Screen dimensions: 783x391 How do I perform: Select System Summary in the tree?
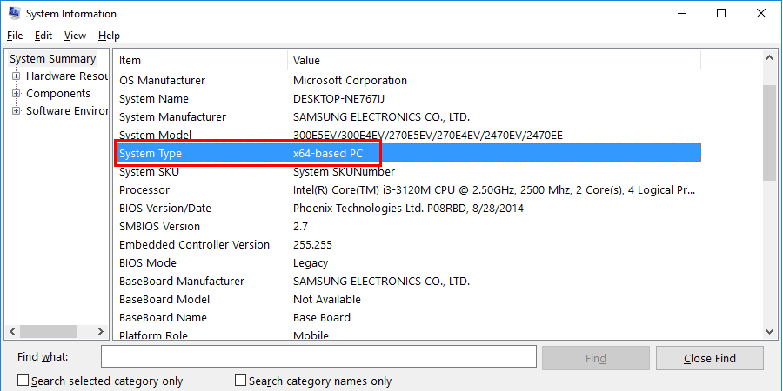tap(52, 59)
